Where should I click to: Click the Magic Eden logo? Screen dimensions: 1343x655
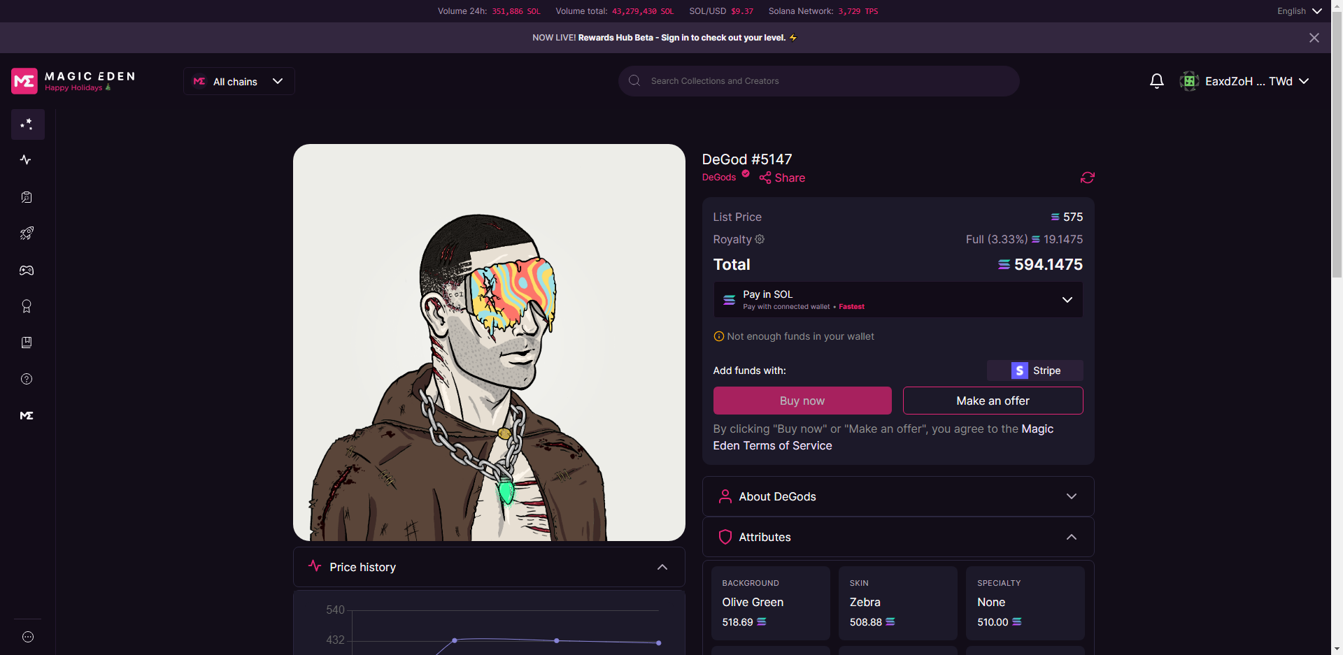[x=73, y=81]
